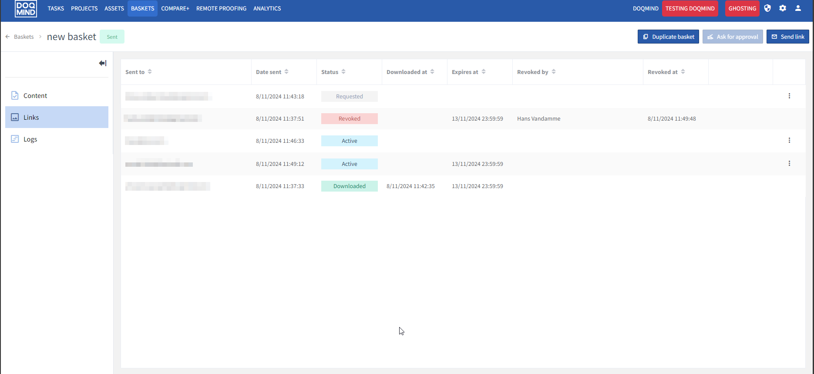Open the Compare+ menu
Image resolution: width=814 pixels, height=374 pixels.
(175, 8)
